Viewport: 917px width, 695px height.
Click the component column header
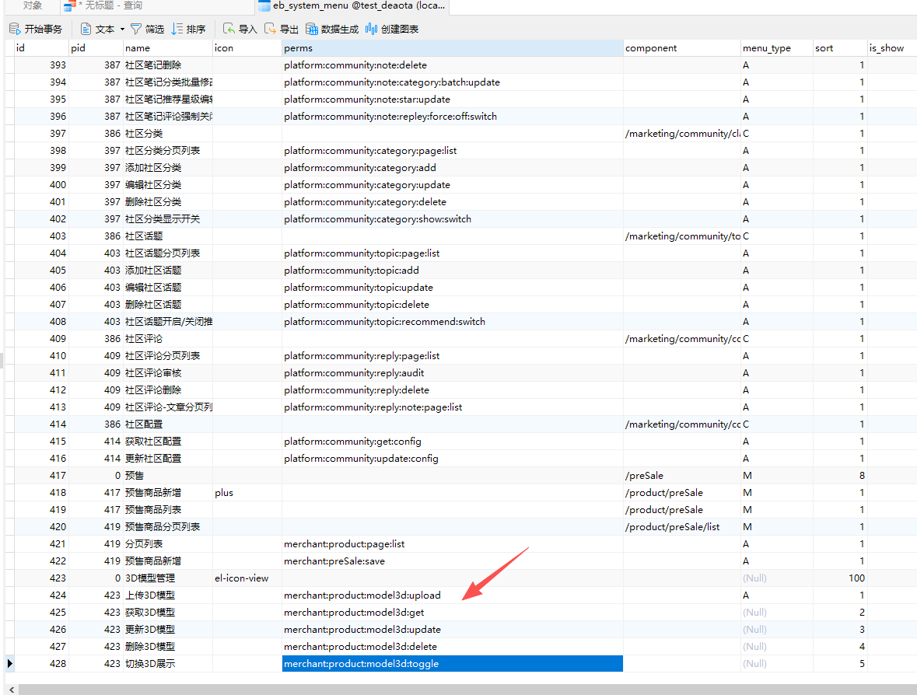coord(681,48)
